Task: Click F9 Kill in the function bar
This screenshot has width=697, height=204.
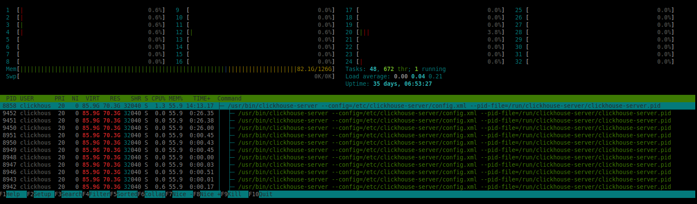Action: coord(235,194)
